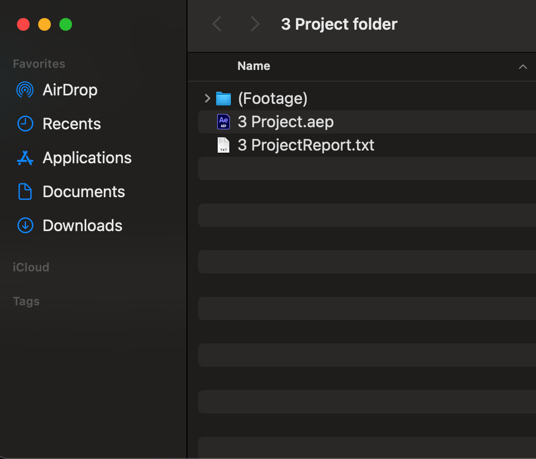The width and height of the screenshot is (536, 459).
Task: Expand the (Footage) folder disclosure arrow
Action: pos(207,99)
